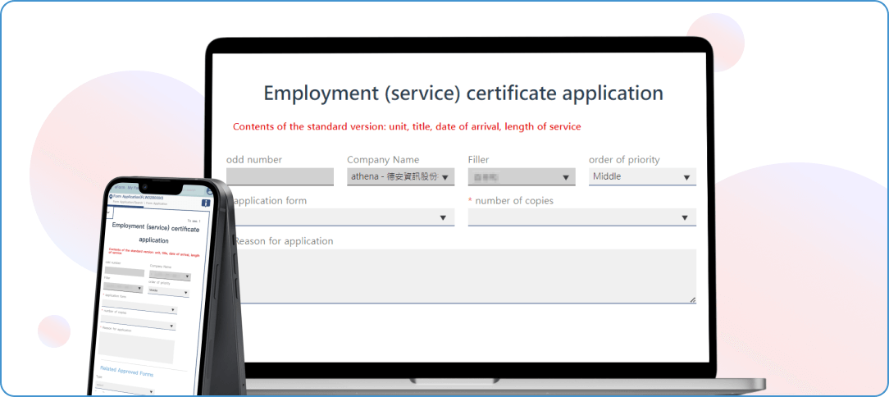889x397 pixels.
Task: Click the resize grip of the laptop Reason textarea
Action: tap(692, 299)
